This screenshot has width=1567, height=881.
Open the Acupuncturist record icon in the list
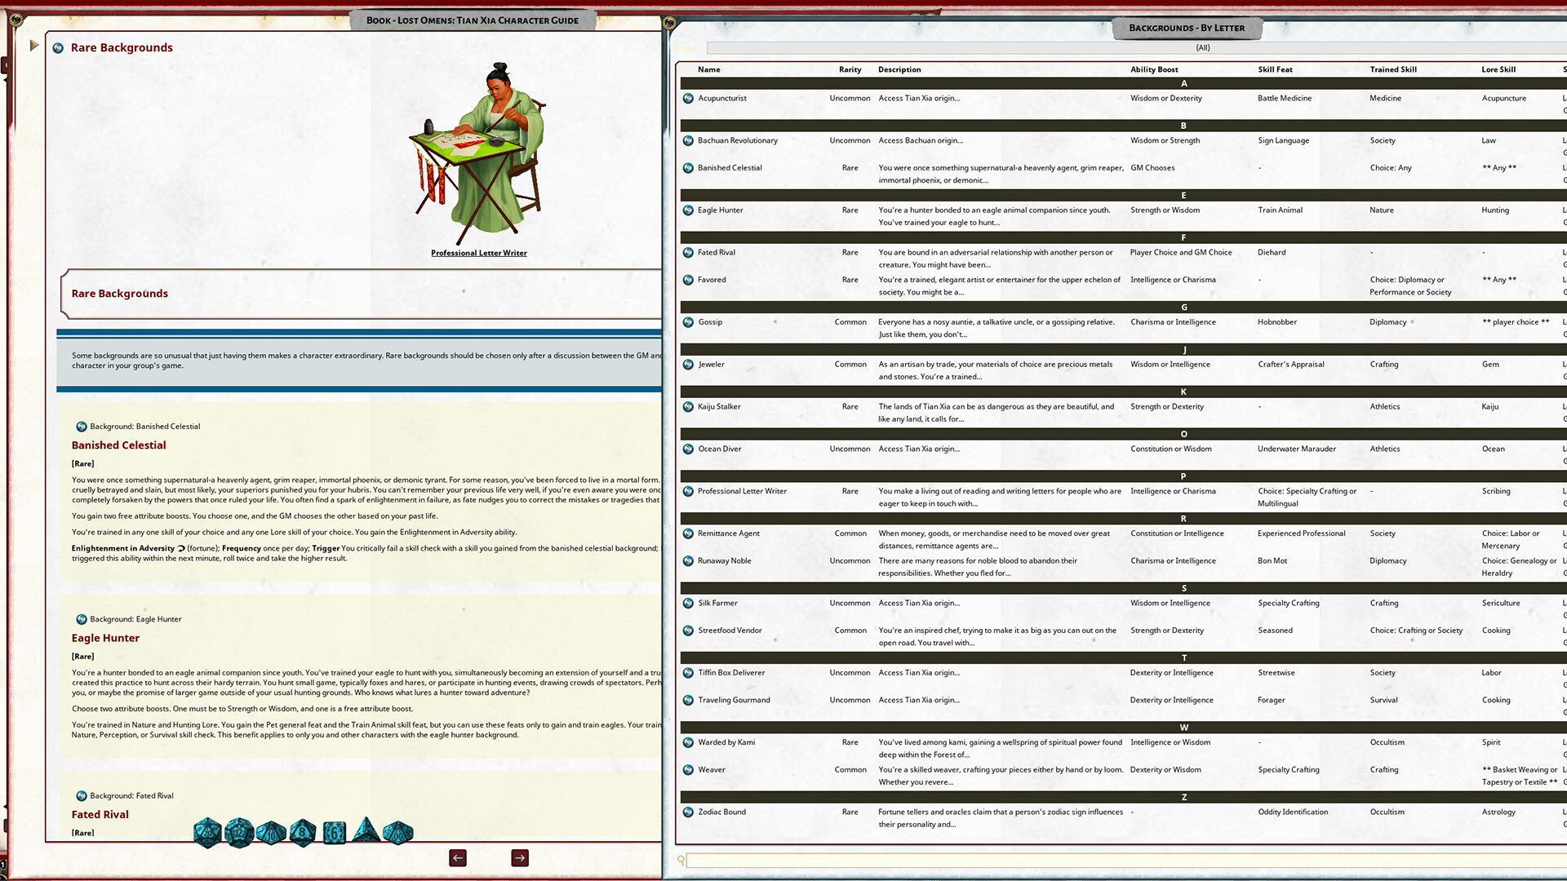(688, 98)
